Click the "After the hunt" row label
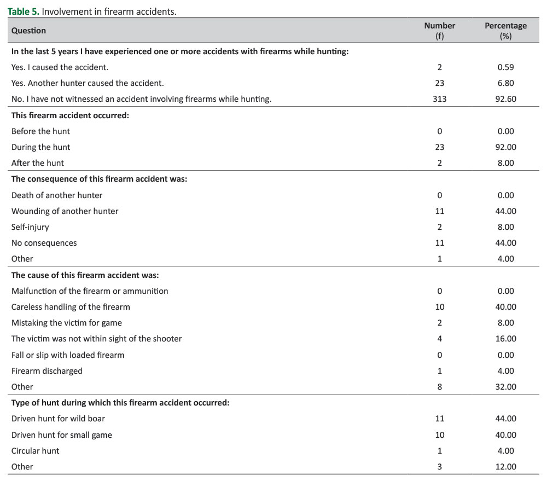Screen dimensions: 547x481 point(37,163)
